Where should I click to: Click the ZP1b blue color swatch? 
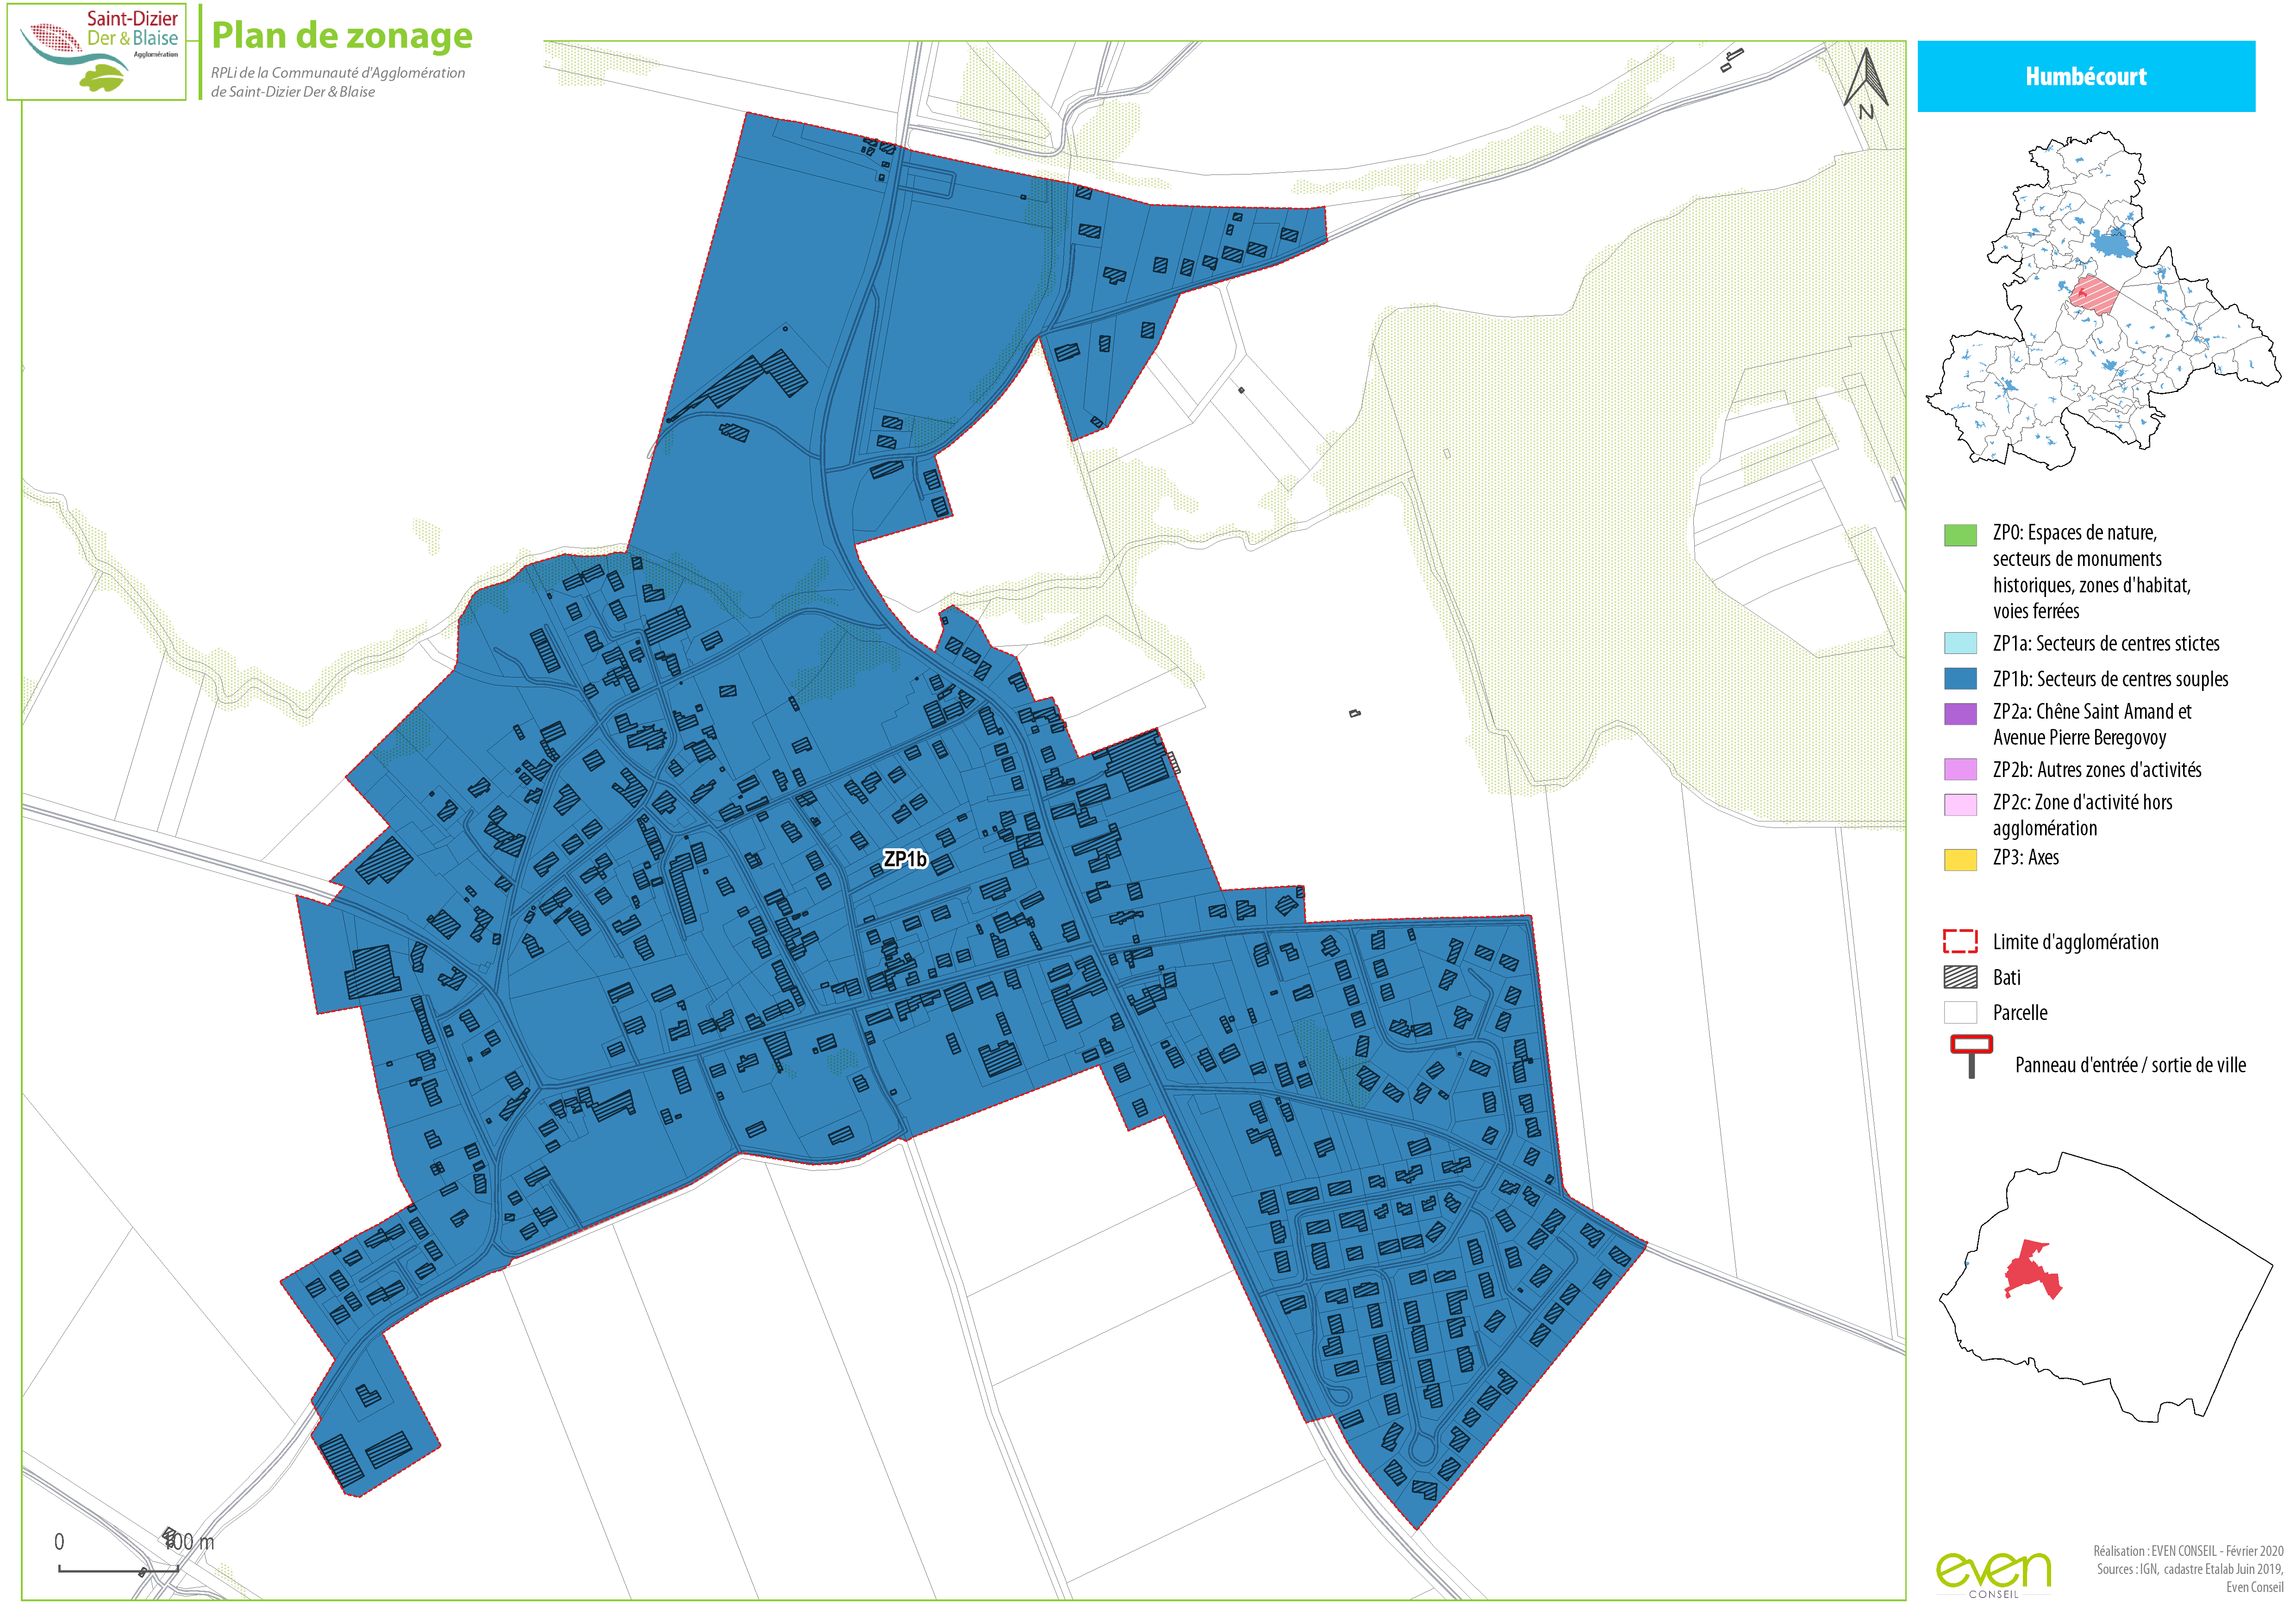coord(1960,678)
